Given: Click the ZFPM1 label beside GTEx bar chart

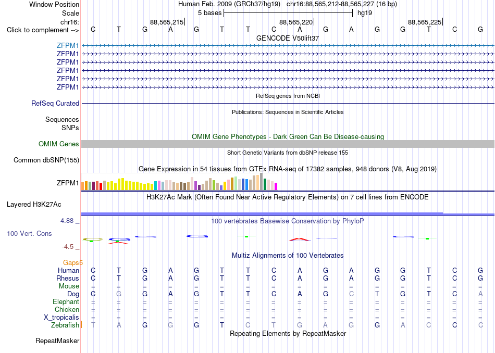Looking at the screenshot, I should tap(68, 183).
